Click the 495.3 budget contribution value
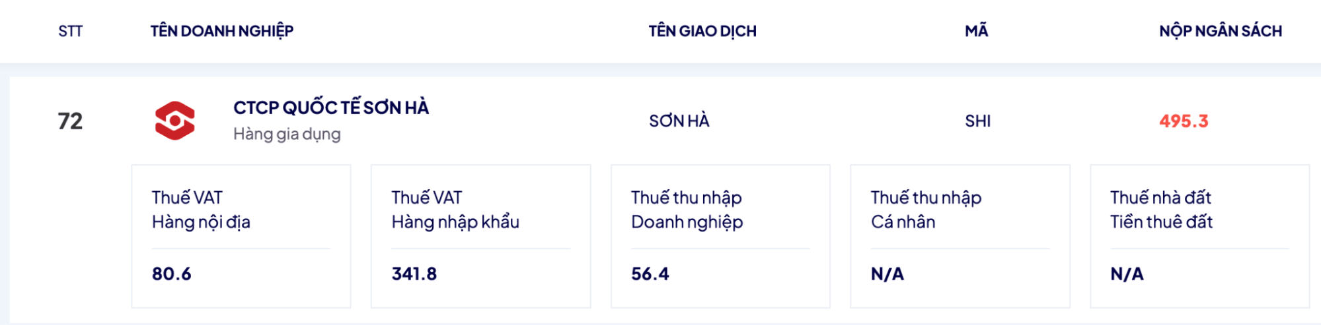Viewport: 1321px width, 325px height. 1184,121
